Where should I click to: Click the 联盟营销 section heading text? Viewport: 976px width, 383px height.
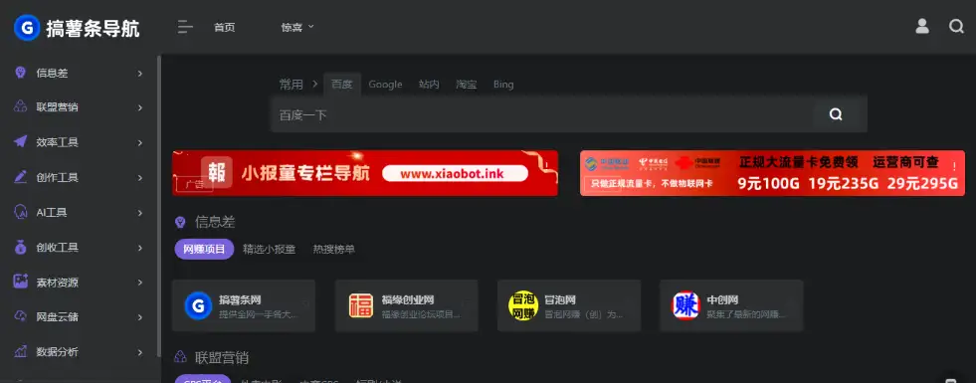tap(222, 357)
